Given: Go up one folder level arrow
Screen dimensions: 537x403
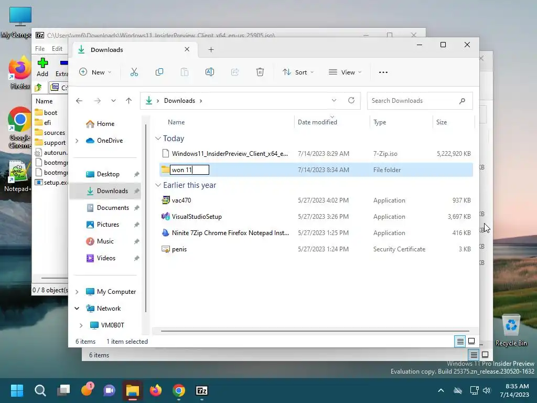Looking at the screenshot, I should click(x=129, y=101).
